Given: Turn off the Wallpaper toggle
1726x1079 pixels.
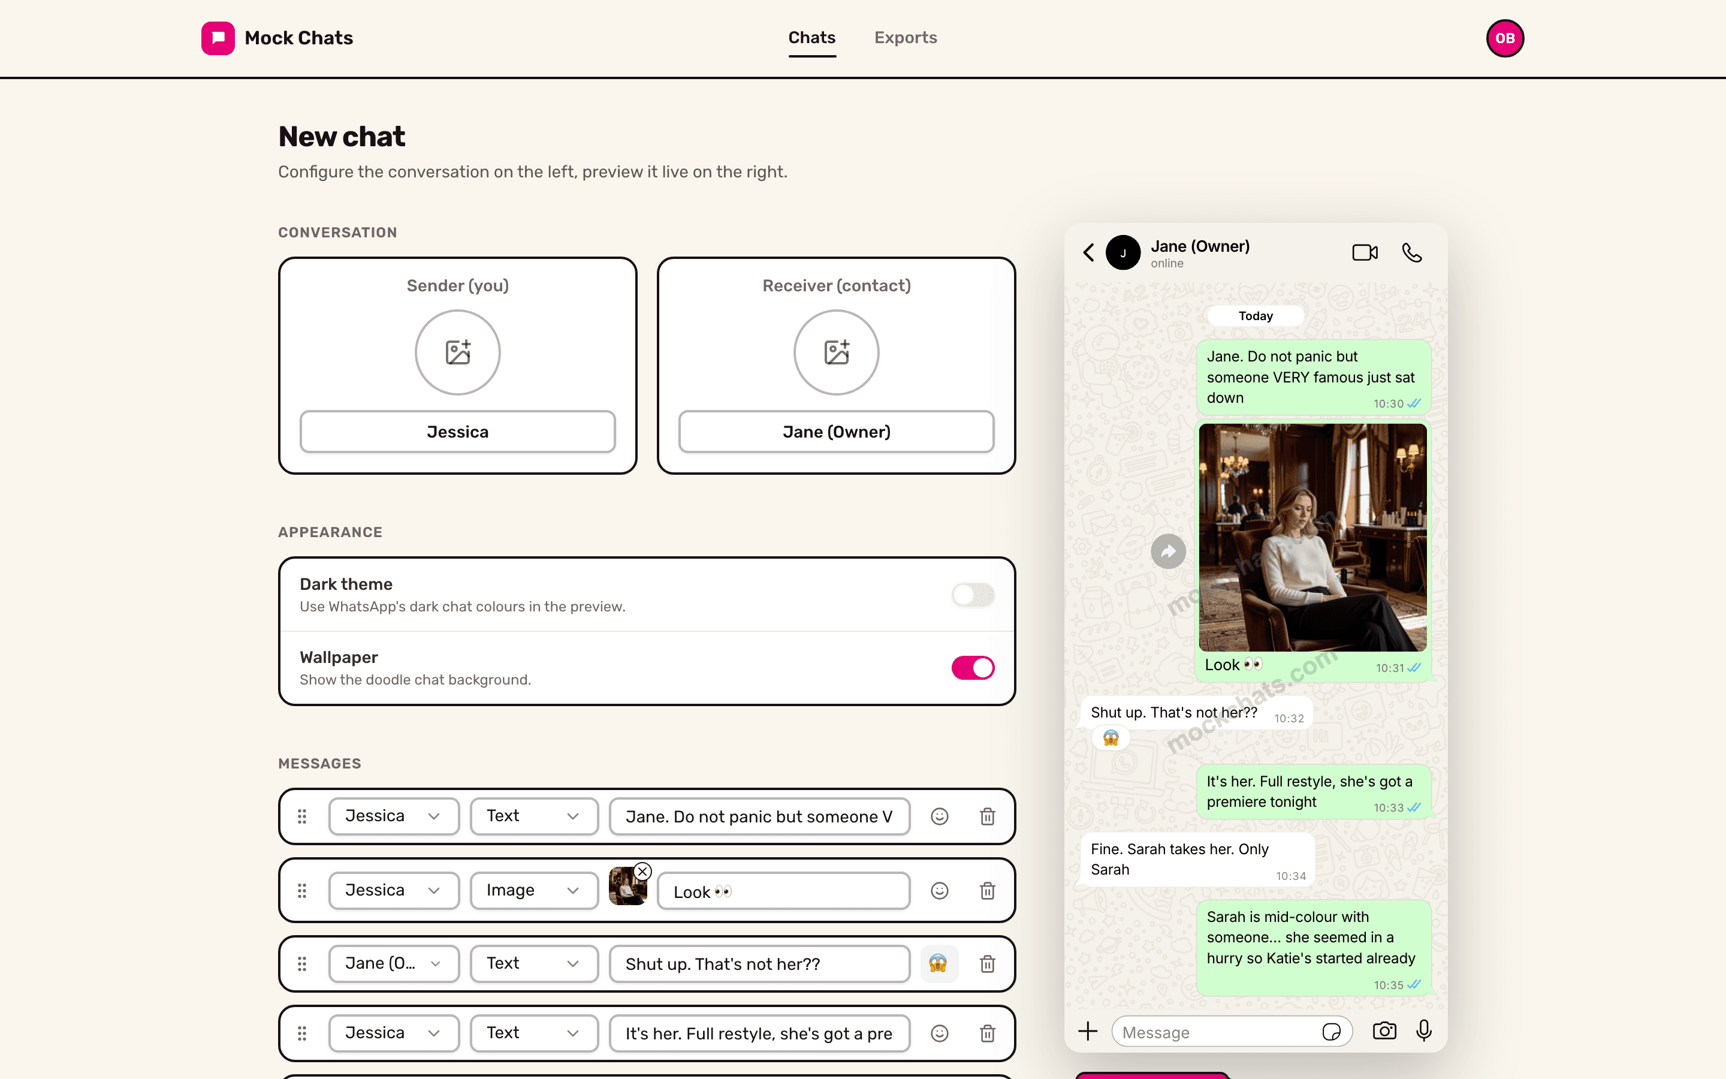Looking at the screenshot, I should pyautogui.click(x=973, y=668).
